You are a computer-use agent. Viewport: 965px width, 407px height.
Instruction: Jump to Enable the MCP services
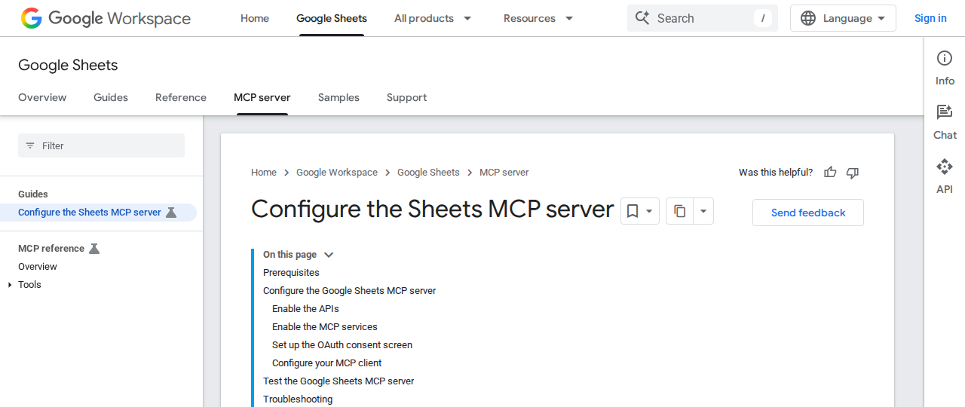point(325,327)
